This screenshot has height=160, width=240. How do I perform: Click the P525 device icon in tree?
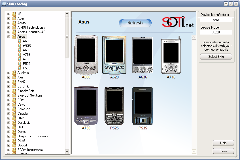pos(20,64)
